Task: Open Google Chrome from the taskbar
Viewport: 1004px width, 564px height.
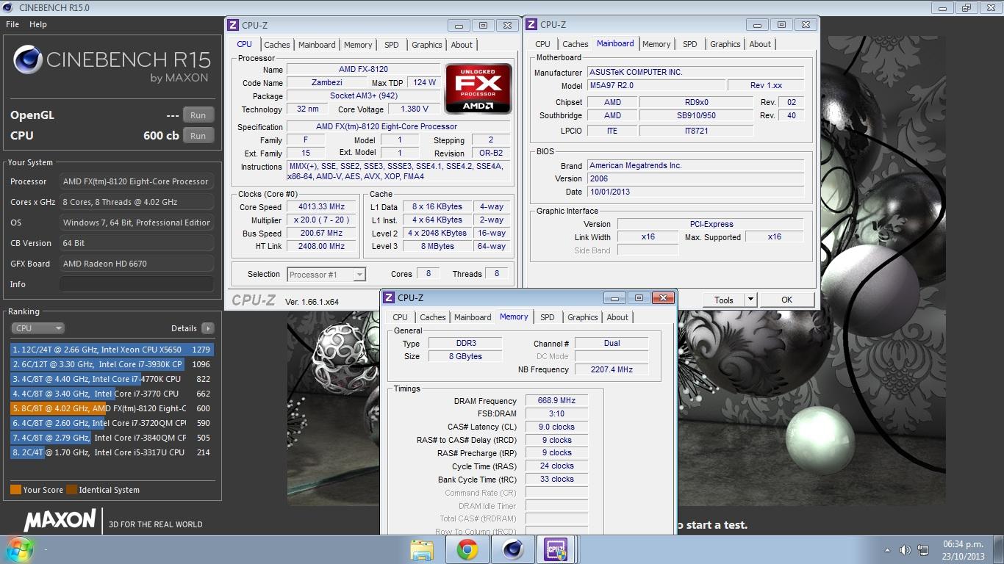Action: pos(467,550)
